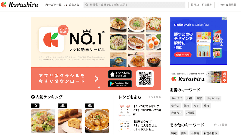Select the キャベツ keyword tag

[177, 99]
